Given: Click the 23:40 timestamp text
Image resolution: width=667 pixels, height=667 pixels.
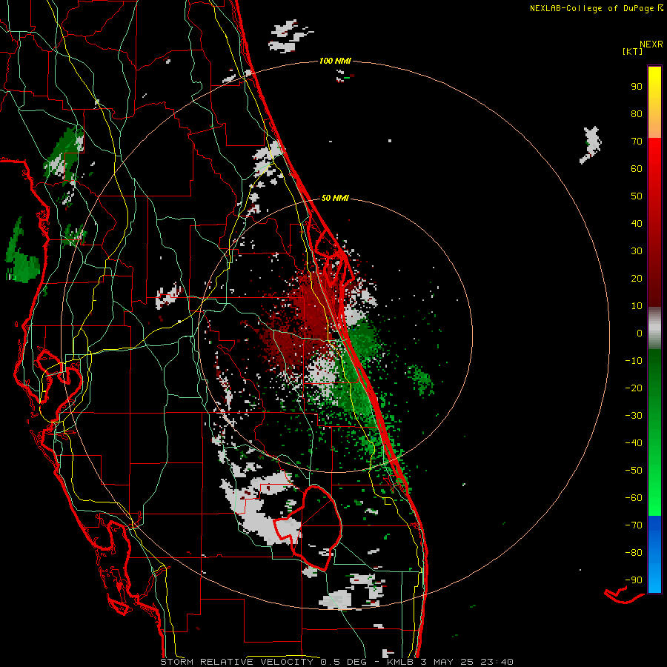Looking at the screenshot, I should point(497,662).
